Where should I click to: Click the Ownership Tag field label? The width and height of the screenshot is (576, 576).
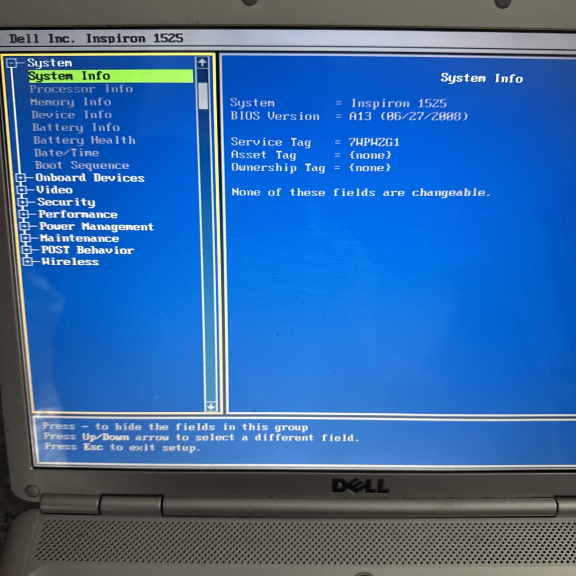pyautogui.click(x=278, y=168)
